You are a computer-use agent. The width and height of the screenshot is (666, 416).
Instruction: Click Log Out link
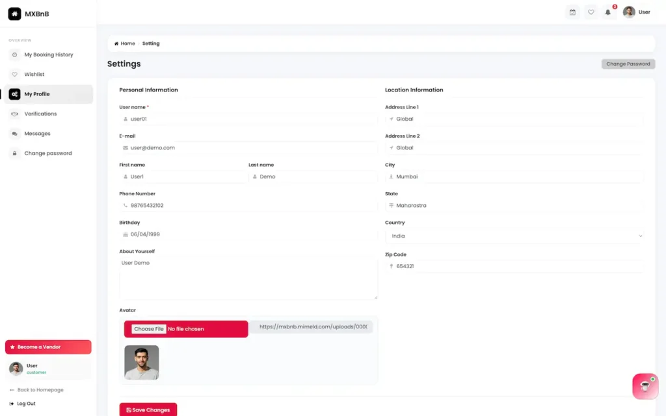[x=22, y=404]
